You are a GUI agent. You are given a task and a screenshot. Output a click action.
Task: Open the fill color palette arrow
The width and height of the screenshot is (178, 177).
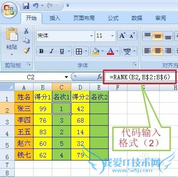(102, 51)
